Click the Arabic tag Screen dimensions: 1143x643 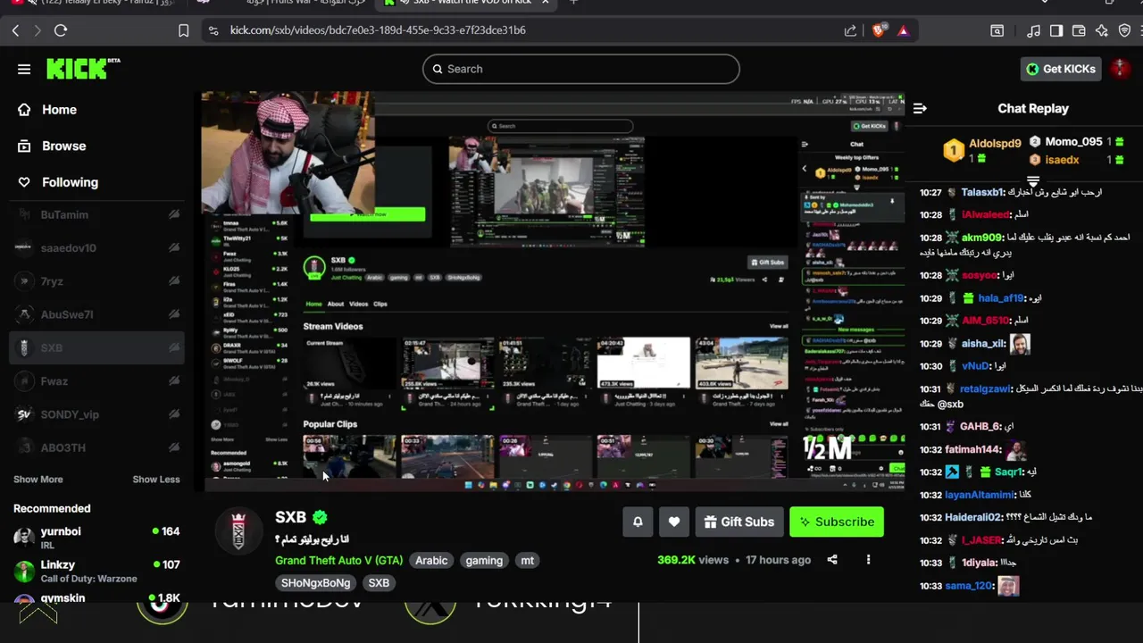[431, 561]
